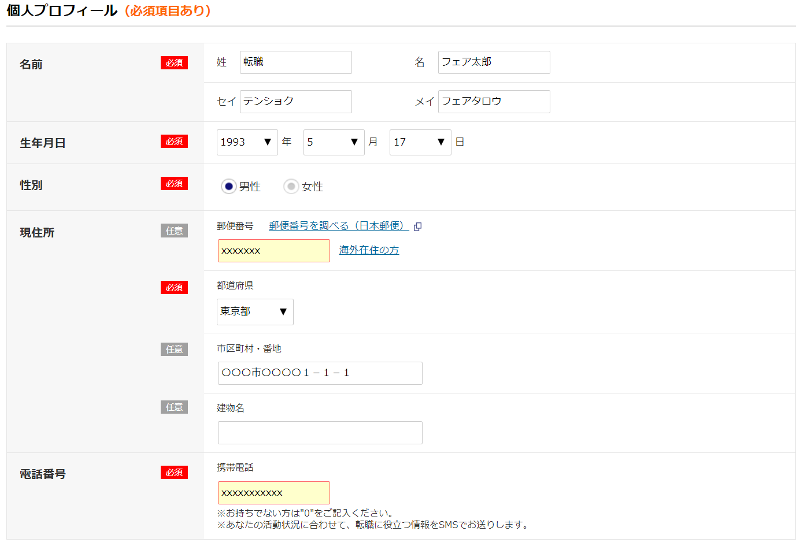The height and width of the screenshot is (546, 807).
Task: Click the 市区町村・番地 address input field
Action: tap(320, 373)
